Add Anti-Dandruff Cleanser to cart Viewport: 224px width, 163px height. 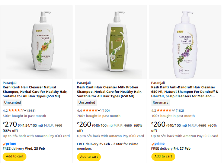point(163,156)
